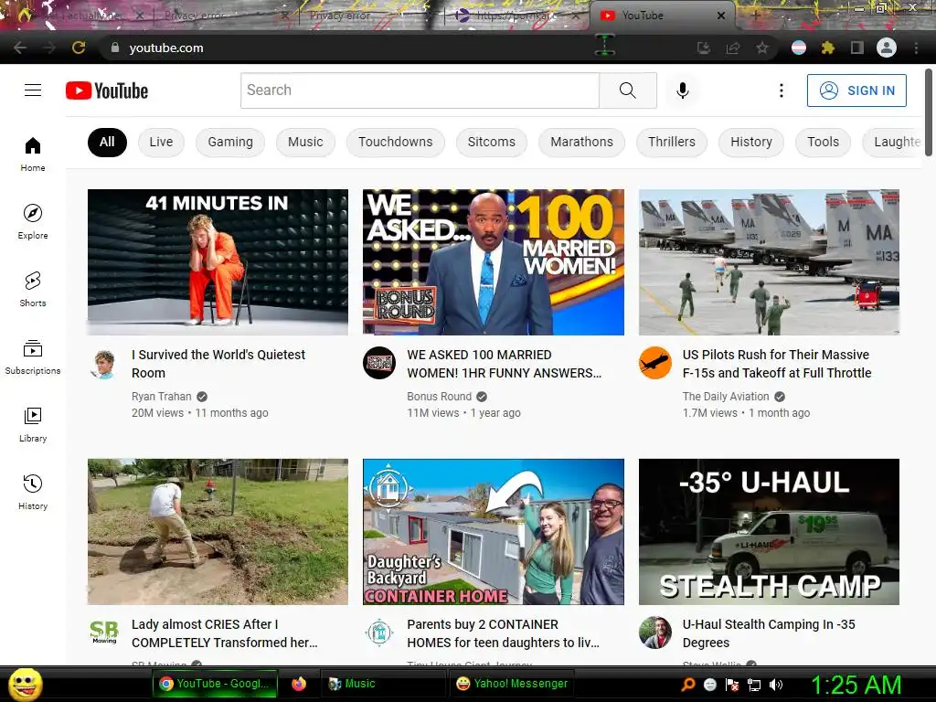The width and height of the screenshot is (936, 702).
Task: Bookmark page with star icon
Action: click(761, 48)
